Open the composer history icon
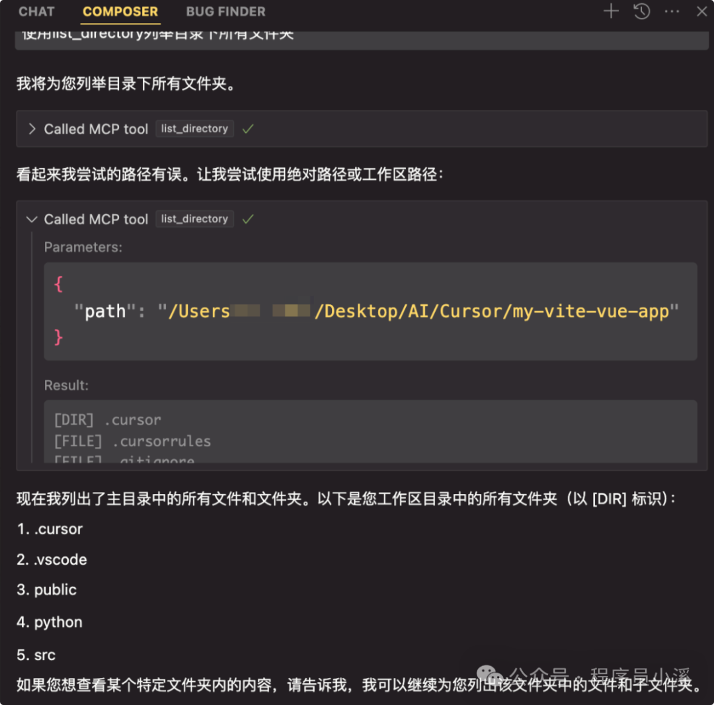The height and width of the screenshot is (705, 714). pyautogui.click(x=641, y=11)
